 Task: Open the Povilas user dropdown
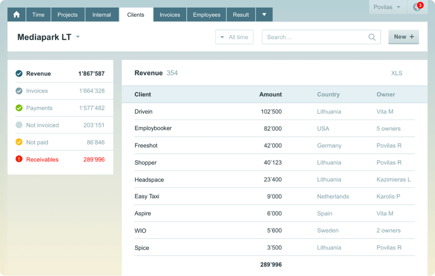pos(387,7)
